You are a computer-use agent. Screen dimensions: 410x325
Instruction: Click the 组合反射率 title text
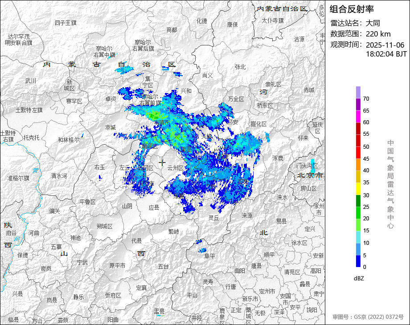click(352, 9)
